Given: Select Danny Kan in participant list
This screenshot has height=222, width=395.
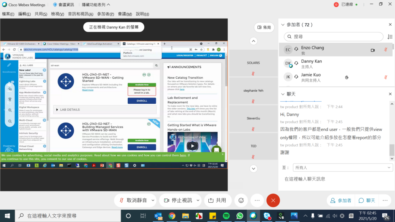Looking at the screenshot, I should (x=336, y=64).
